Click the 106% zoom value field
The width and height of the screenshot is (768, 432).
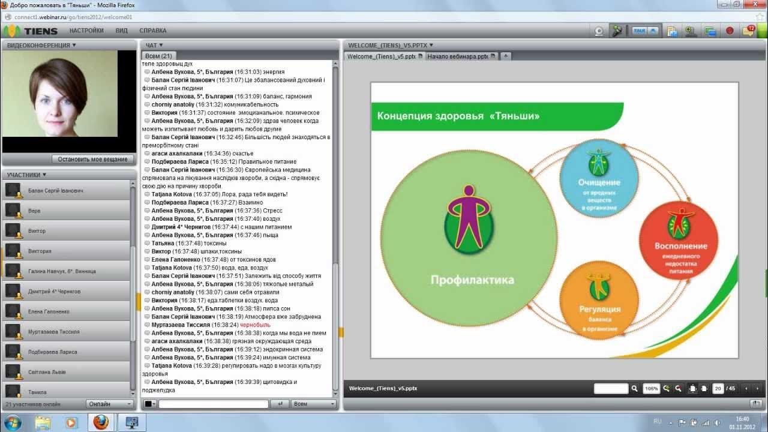pos(652,388)
